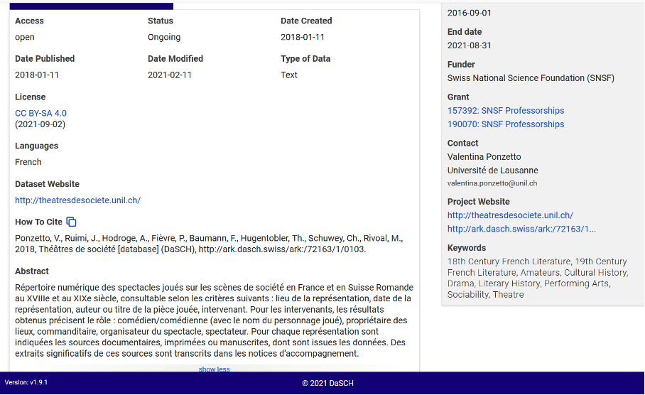Click the Swiss National Science Foundation funder name
Viewport: 645px width, 395px height.
tap(530, 78)
